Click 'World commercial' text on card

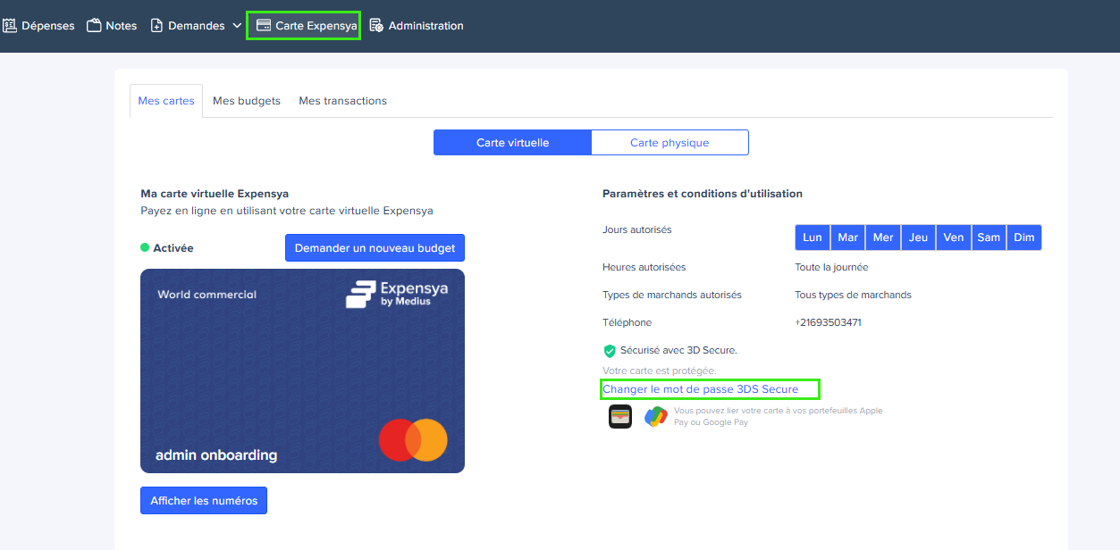(x=207, y=294)
